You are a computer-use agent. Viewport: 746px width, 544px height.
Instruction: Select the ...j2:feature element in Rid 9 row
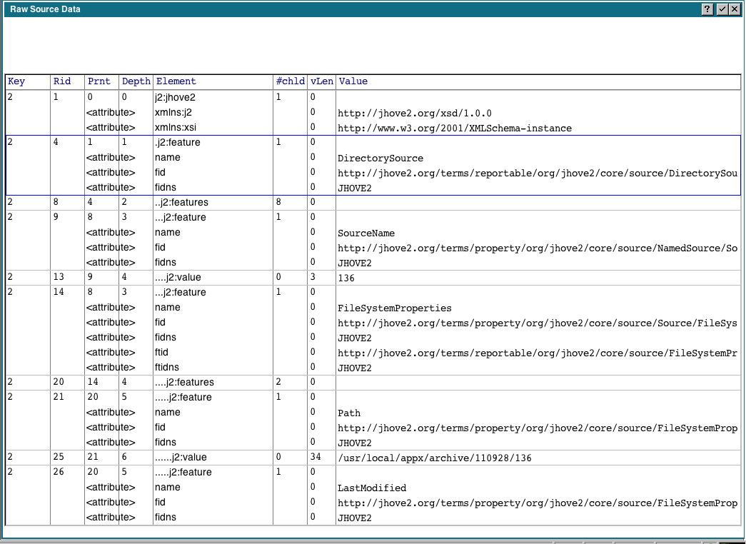pos(181,218)
